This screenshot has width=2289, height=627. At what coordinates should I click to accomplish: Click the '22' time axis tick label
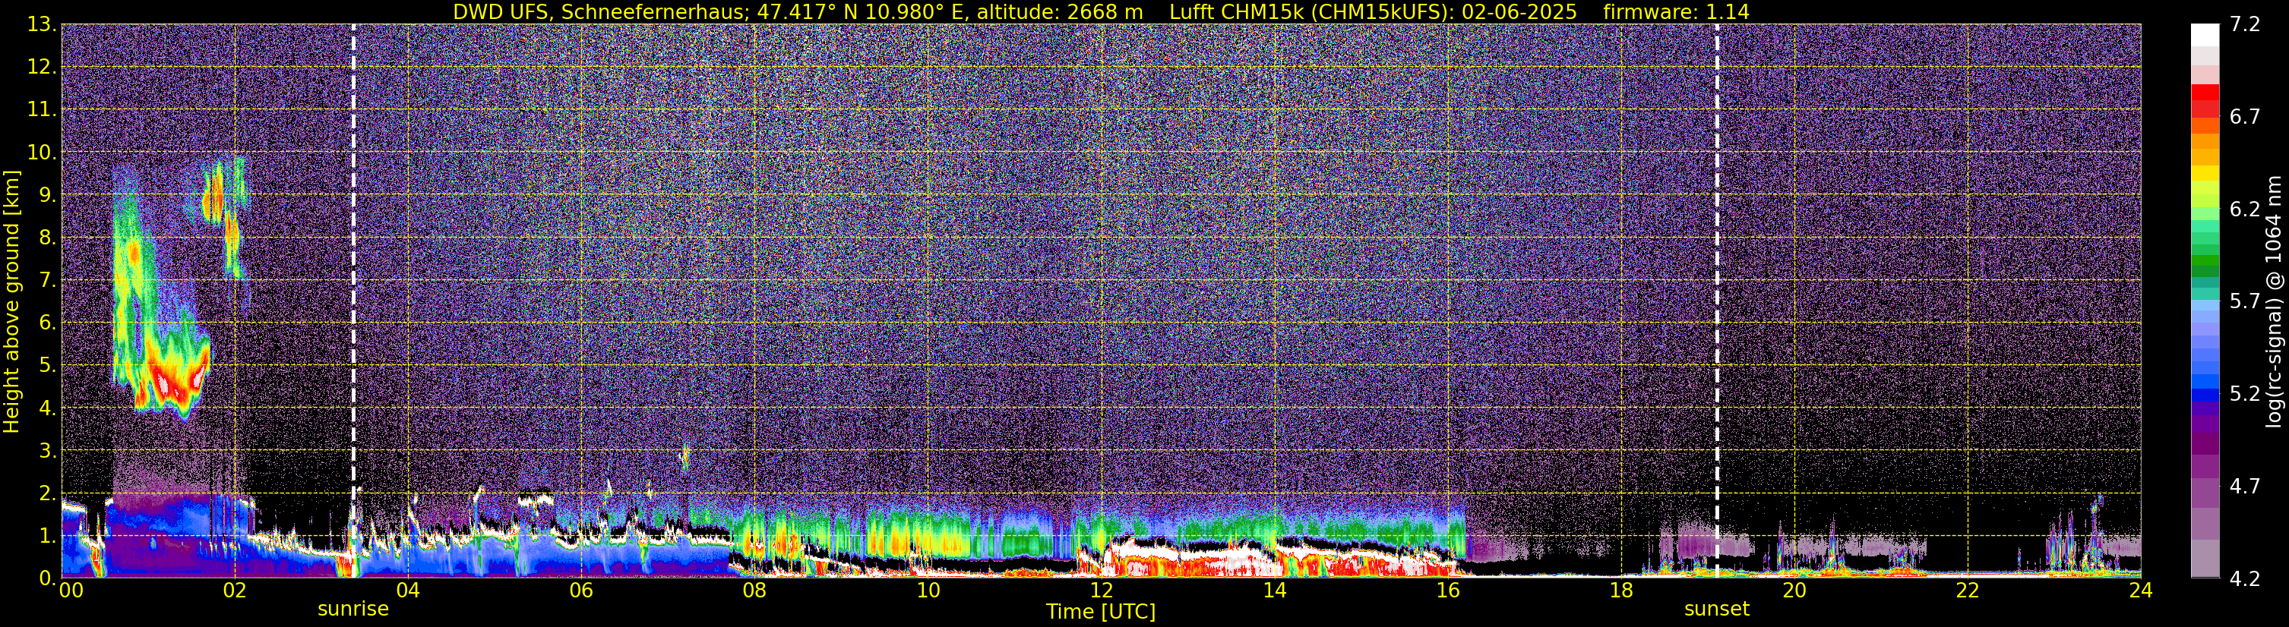(1966, 591)
